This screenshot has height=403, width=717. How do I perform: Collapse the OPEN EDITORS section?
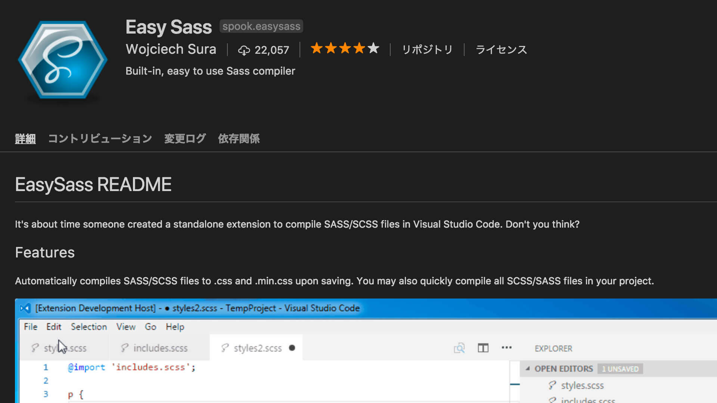(527, 368)
